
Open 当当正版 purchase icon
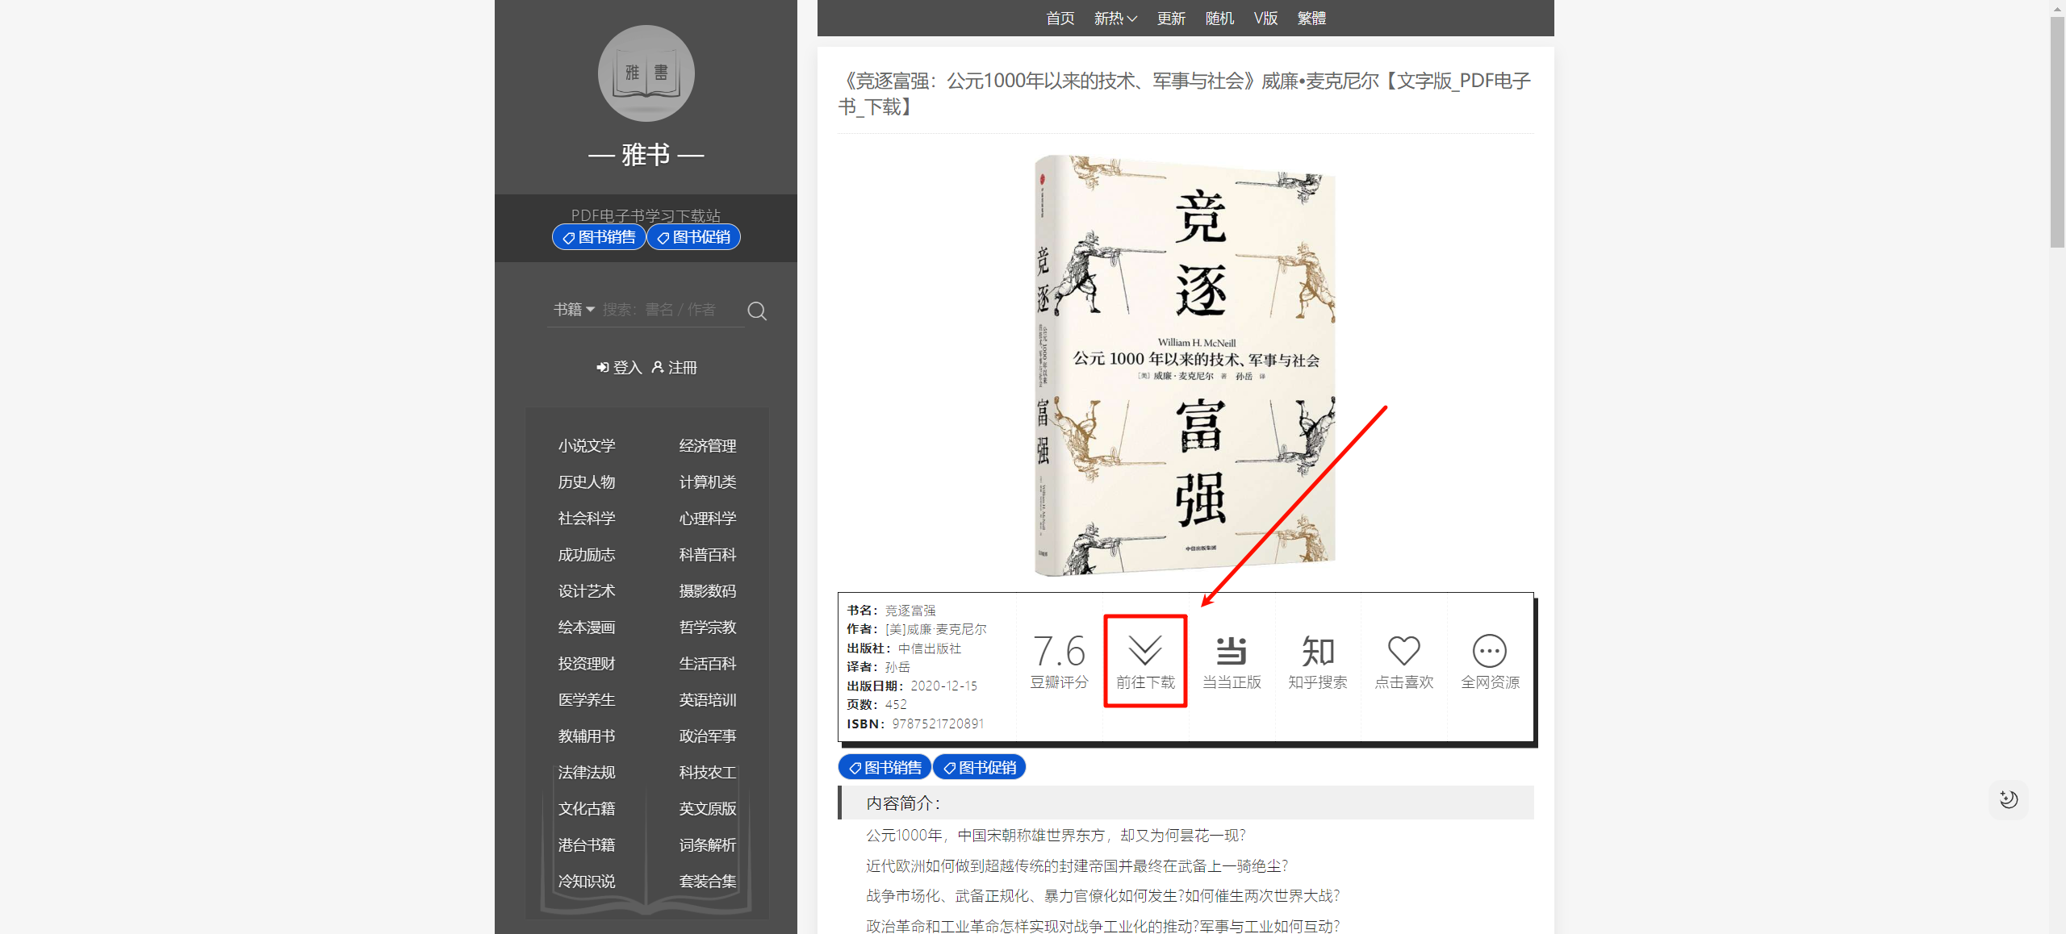(x=1231, y=652)
